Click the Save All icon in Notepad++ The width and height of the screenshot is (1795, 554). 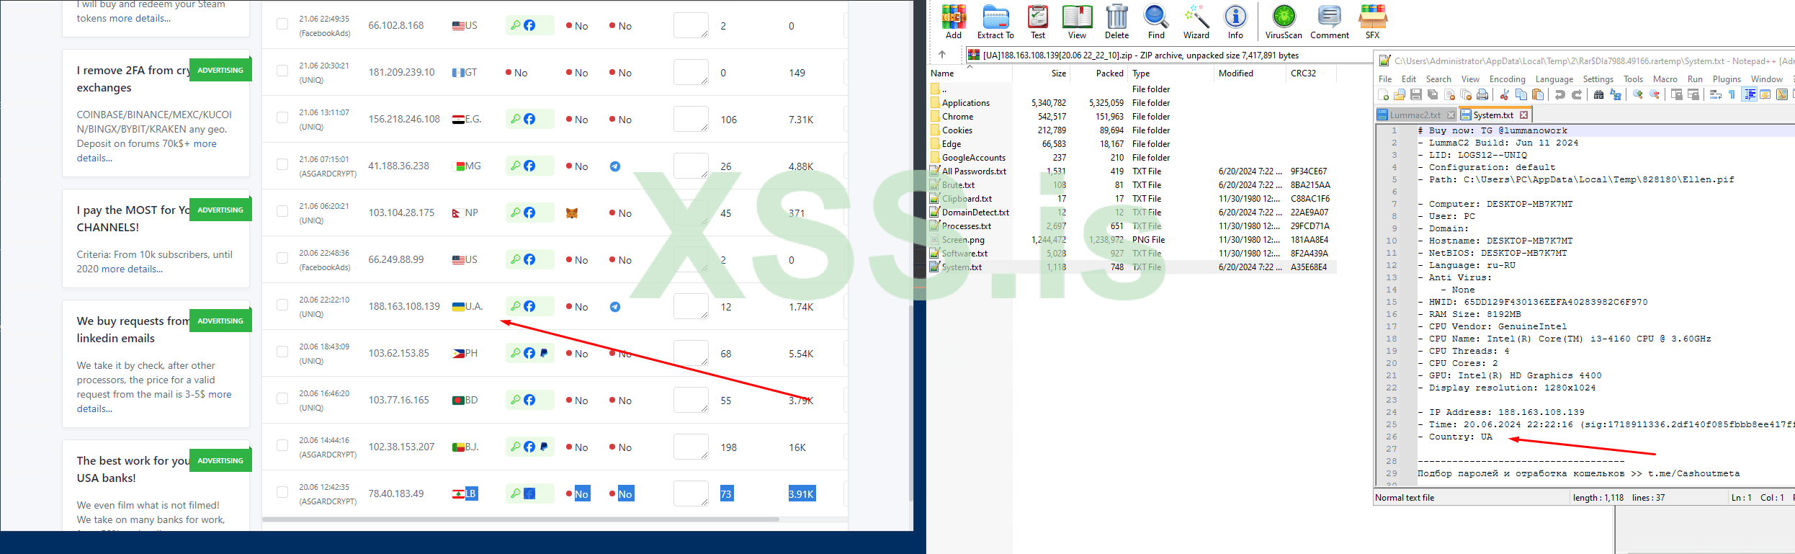(1433, 95)
